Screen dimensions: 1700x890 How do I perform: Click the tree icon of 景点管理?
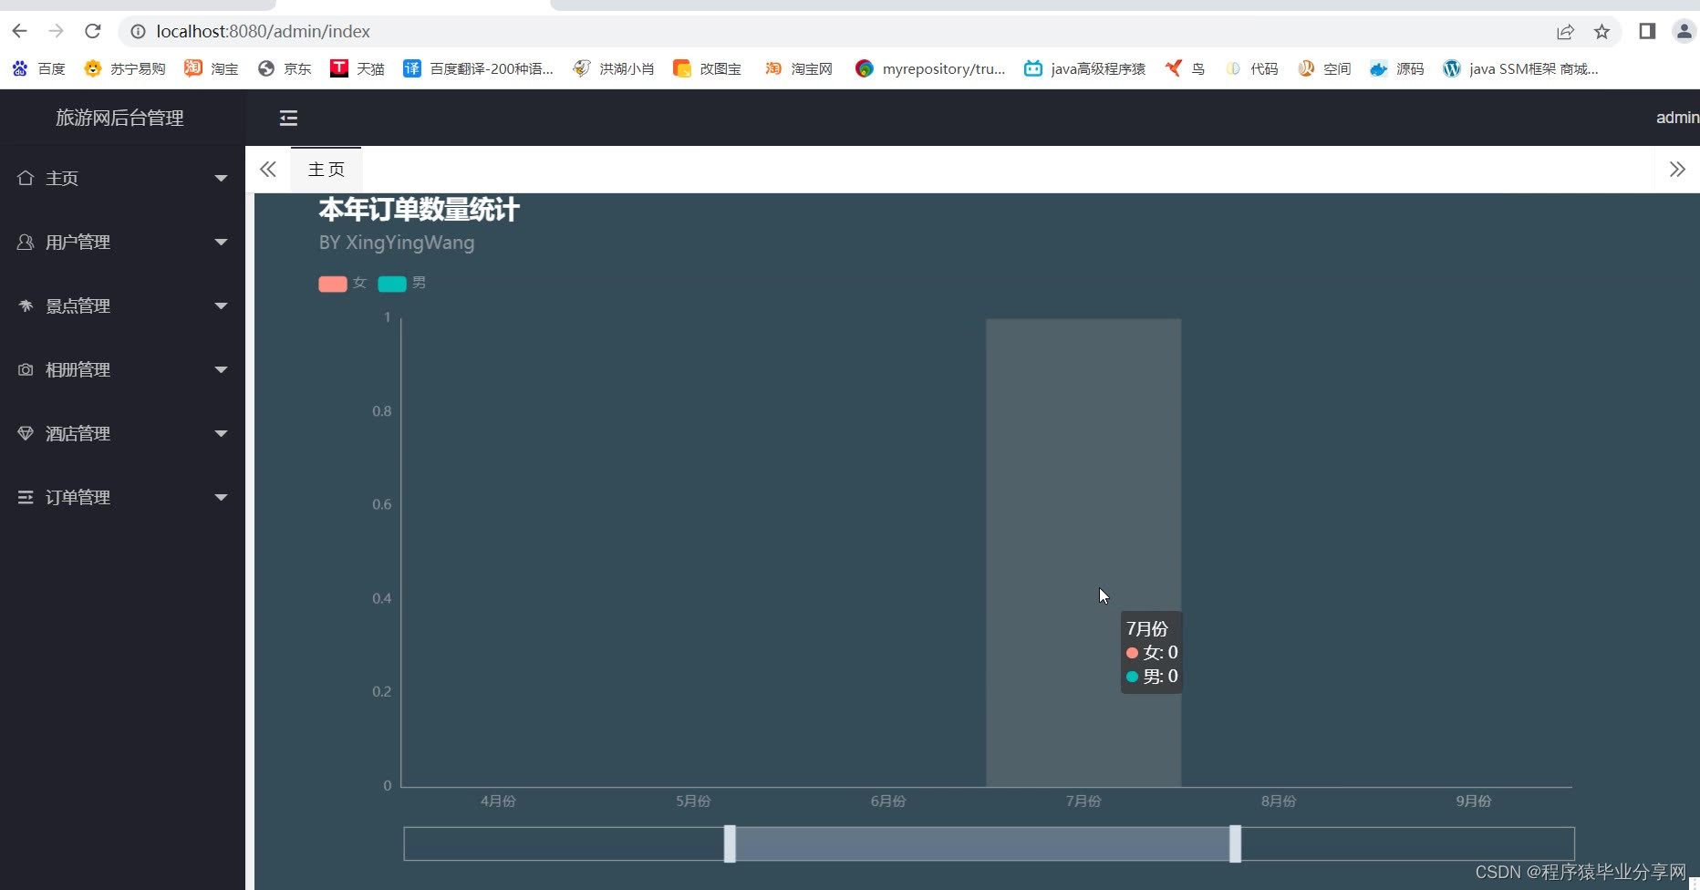pyautogui.click(x=26, y=305)
